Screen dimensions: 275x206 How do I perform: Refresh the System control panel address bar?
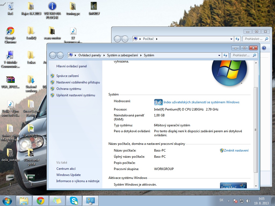(x=225, y=55)
